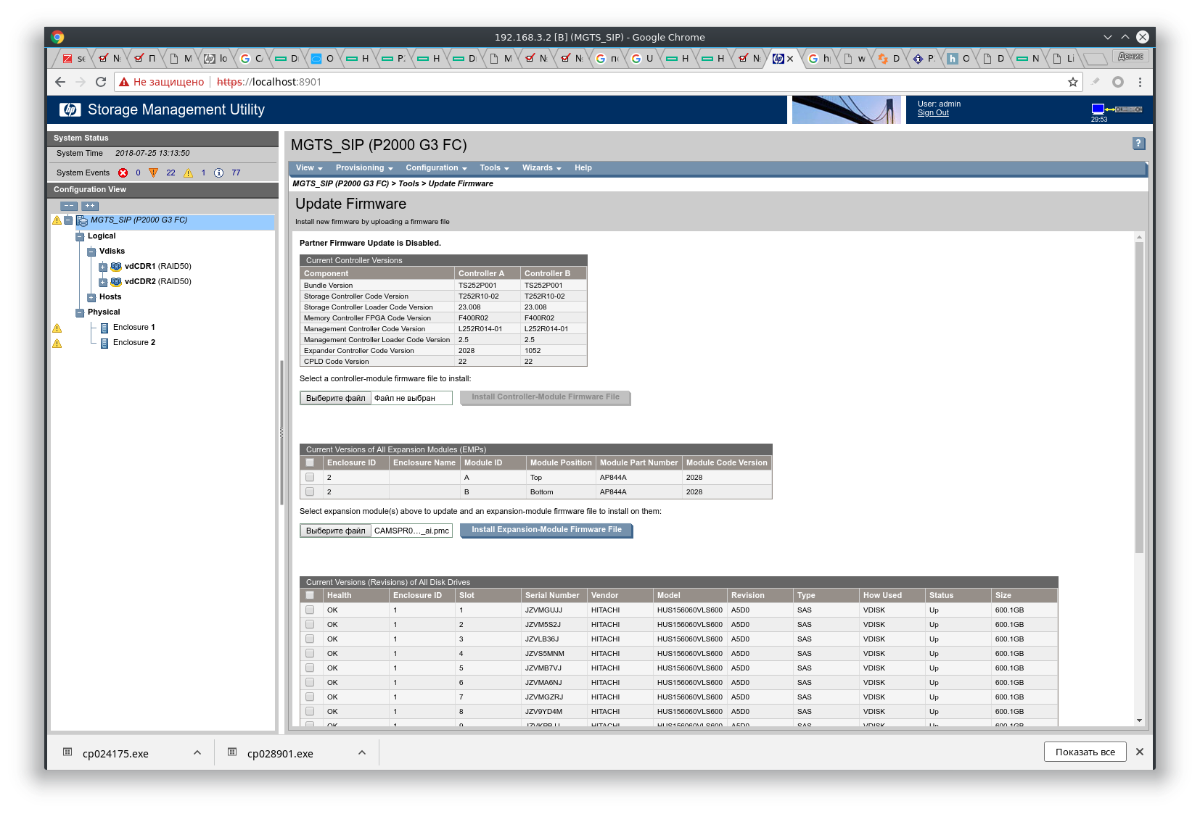This screenshot has height=814, width=1200.
Task: Click the expand-all '++' tree button
Action: [x=90, y=206]
